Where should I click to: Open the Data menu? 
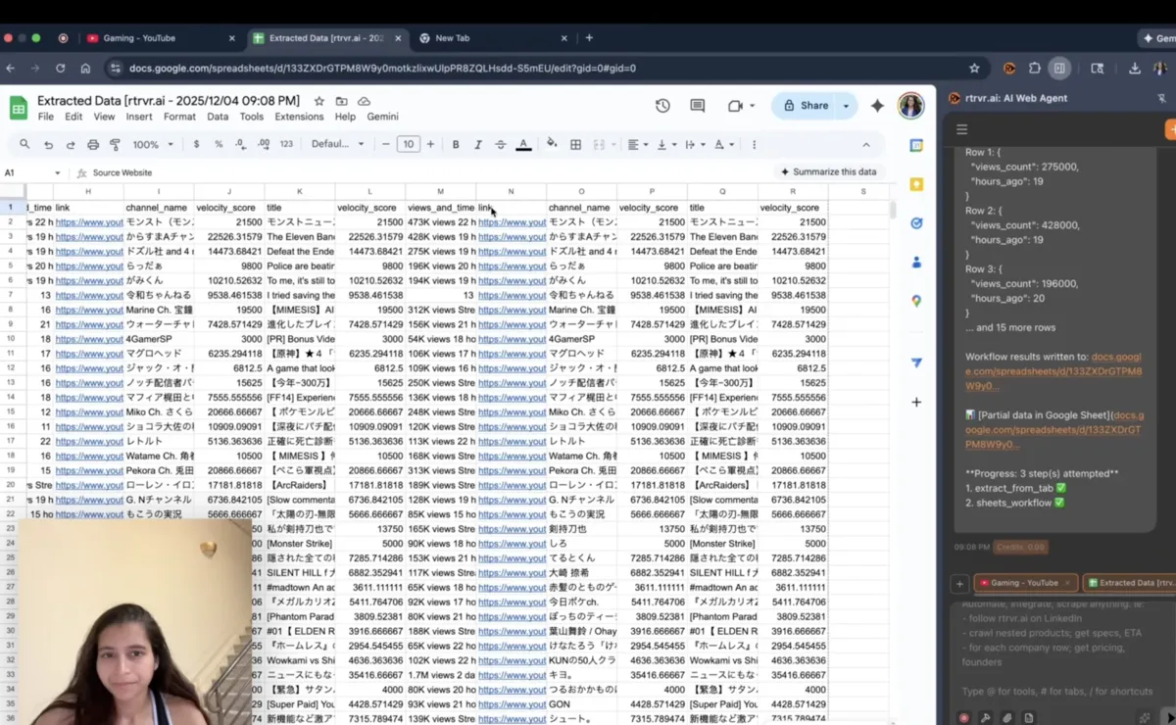[218, 117]
